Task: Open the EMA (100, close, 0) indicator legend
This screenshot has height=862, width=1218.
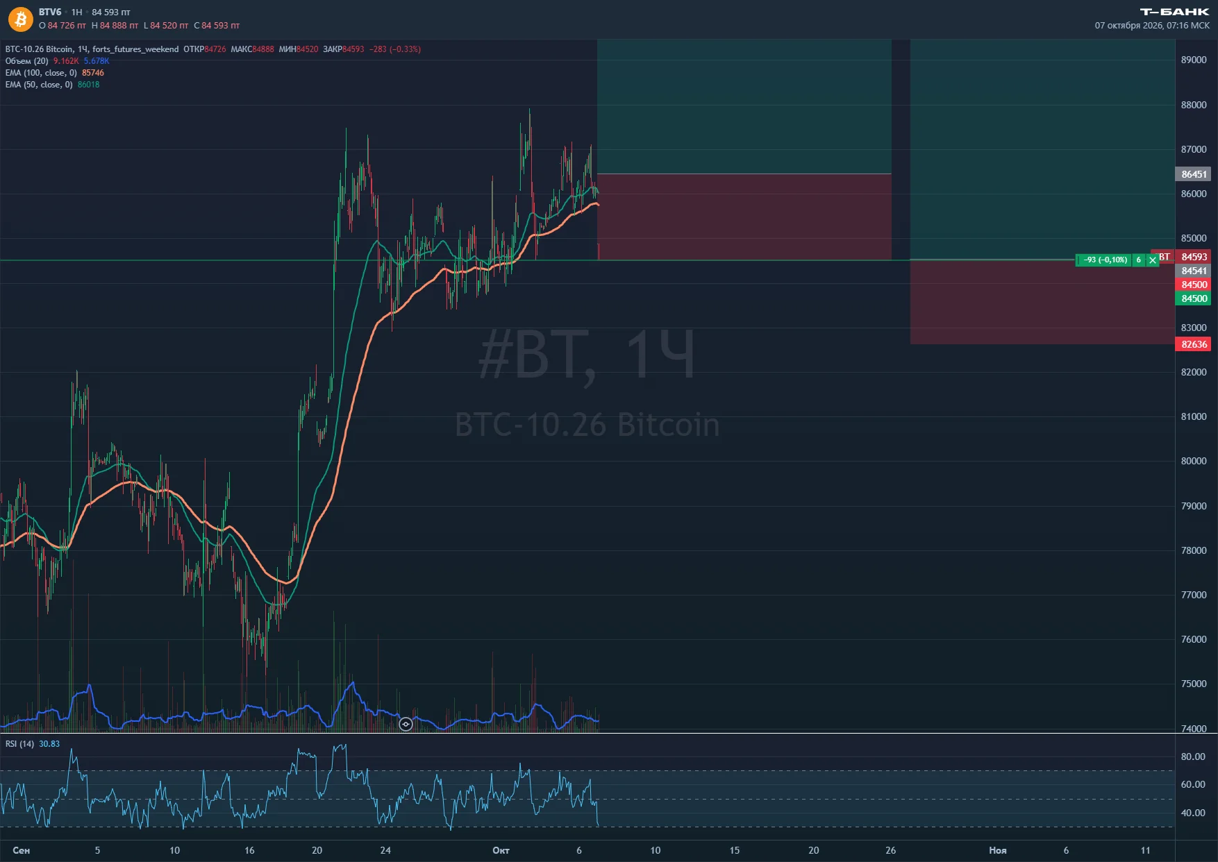Action: [41, 73]
